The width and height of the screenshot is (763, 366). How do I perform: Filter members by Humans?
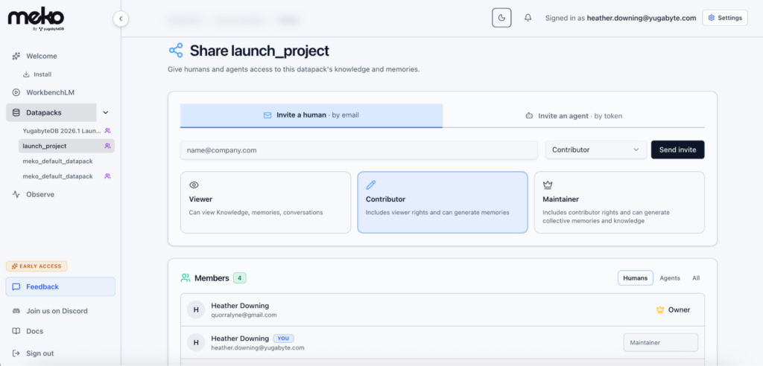(x=636, y=278)
